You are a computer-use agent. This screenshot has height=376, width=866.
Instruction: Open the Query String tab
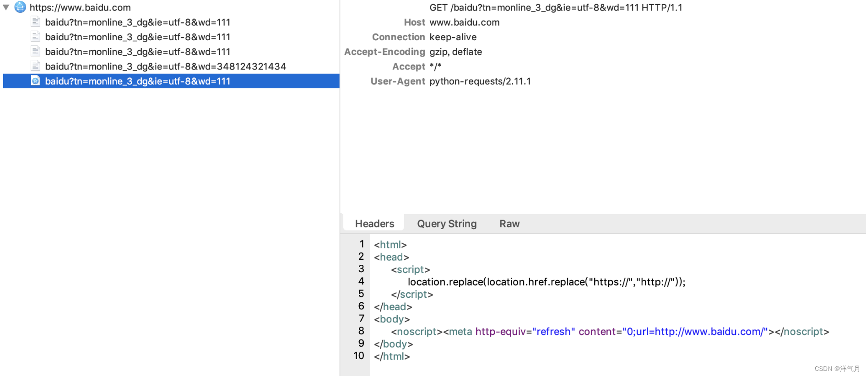[447, 224]
